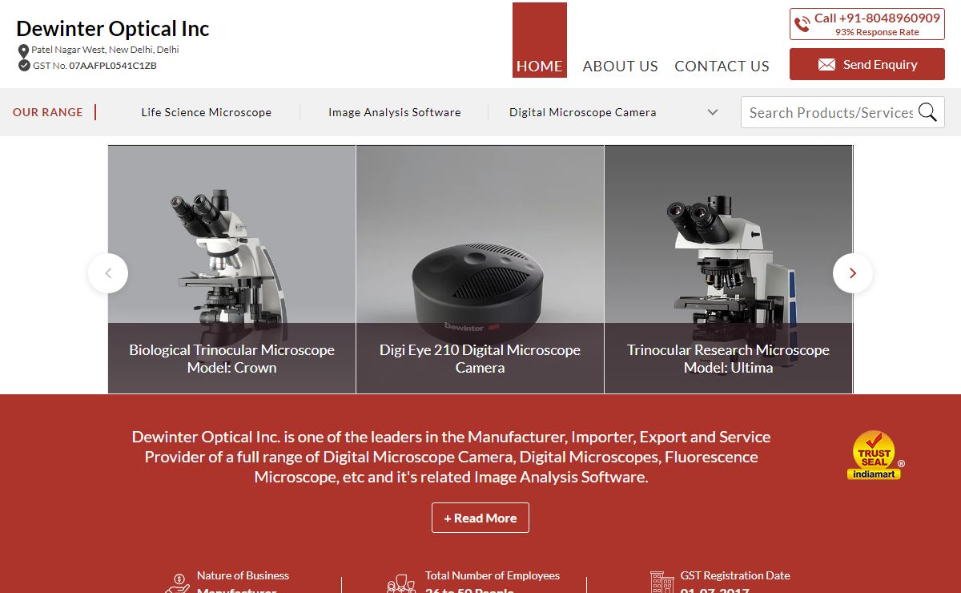Open Life Science Microscope category
961x593 pixels.
click(x=207, y=112)
